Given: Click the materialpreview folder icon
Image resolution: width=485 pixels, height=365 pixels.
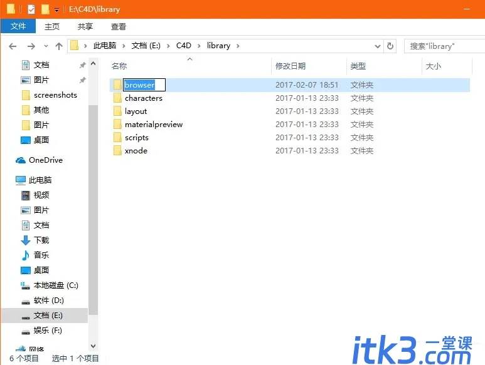Looking at the screenshot, I should pos(117,125).
